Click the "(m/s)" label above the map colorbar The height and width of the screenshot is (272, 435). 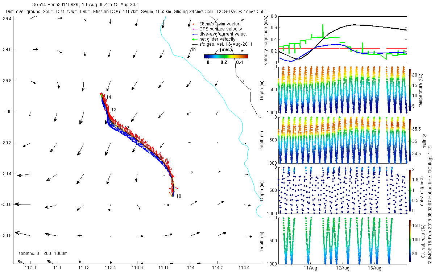(226, 50)
